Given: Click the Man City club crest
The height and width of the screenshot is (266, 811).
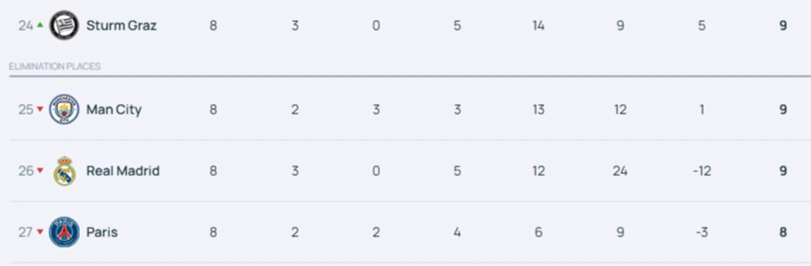Looking at the screenshot, I should tap(64, 109).
